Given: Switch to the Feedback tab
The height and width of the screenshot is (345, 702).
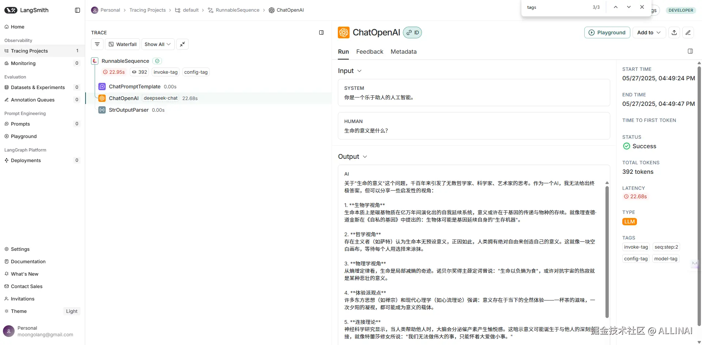Looking at the screenshot, I should point(370,52).
